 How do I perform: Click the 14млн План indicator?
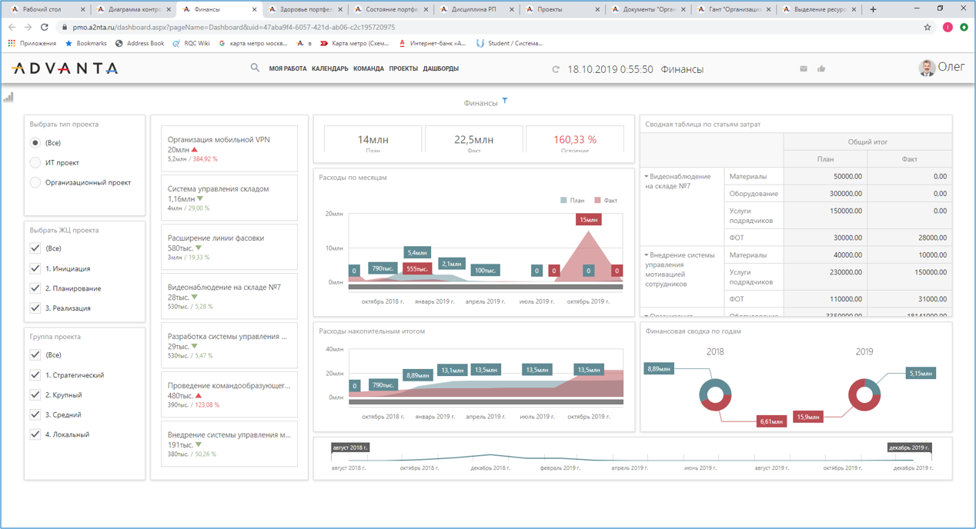(373, 140)
